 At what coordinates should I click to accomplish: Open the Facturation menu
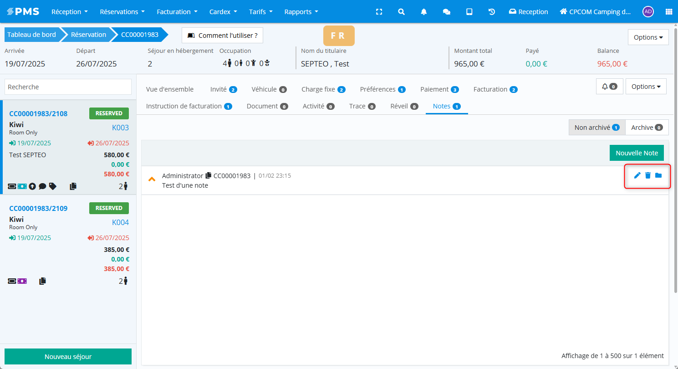tap(177, 12)
